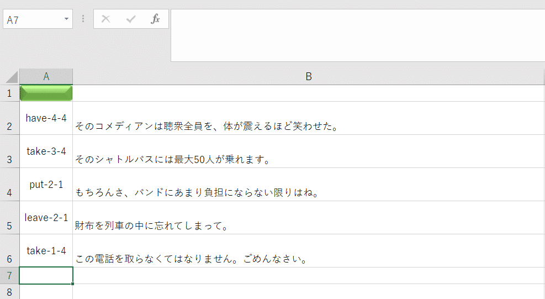
Task: Click the Cancel X icon in formula bar
Action: point(105,19)
